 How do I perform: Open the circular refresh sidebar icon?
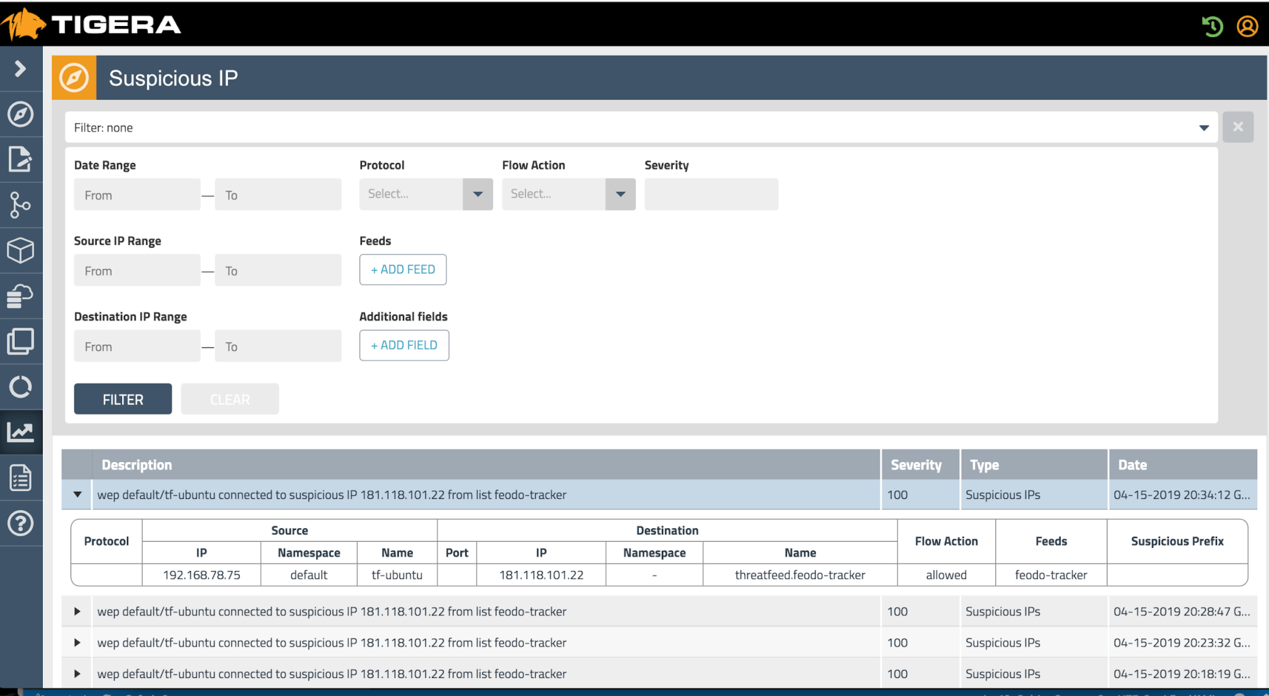point(20,386)
